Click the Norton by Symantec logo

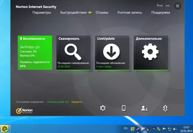click(x=24, y=111)
